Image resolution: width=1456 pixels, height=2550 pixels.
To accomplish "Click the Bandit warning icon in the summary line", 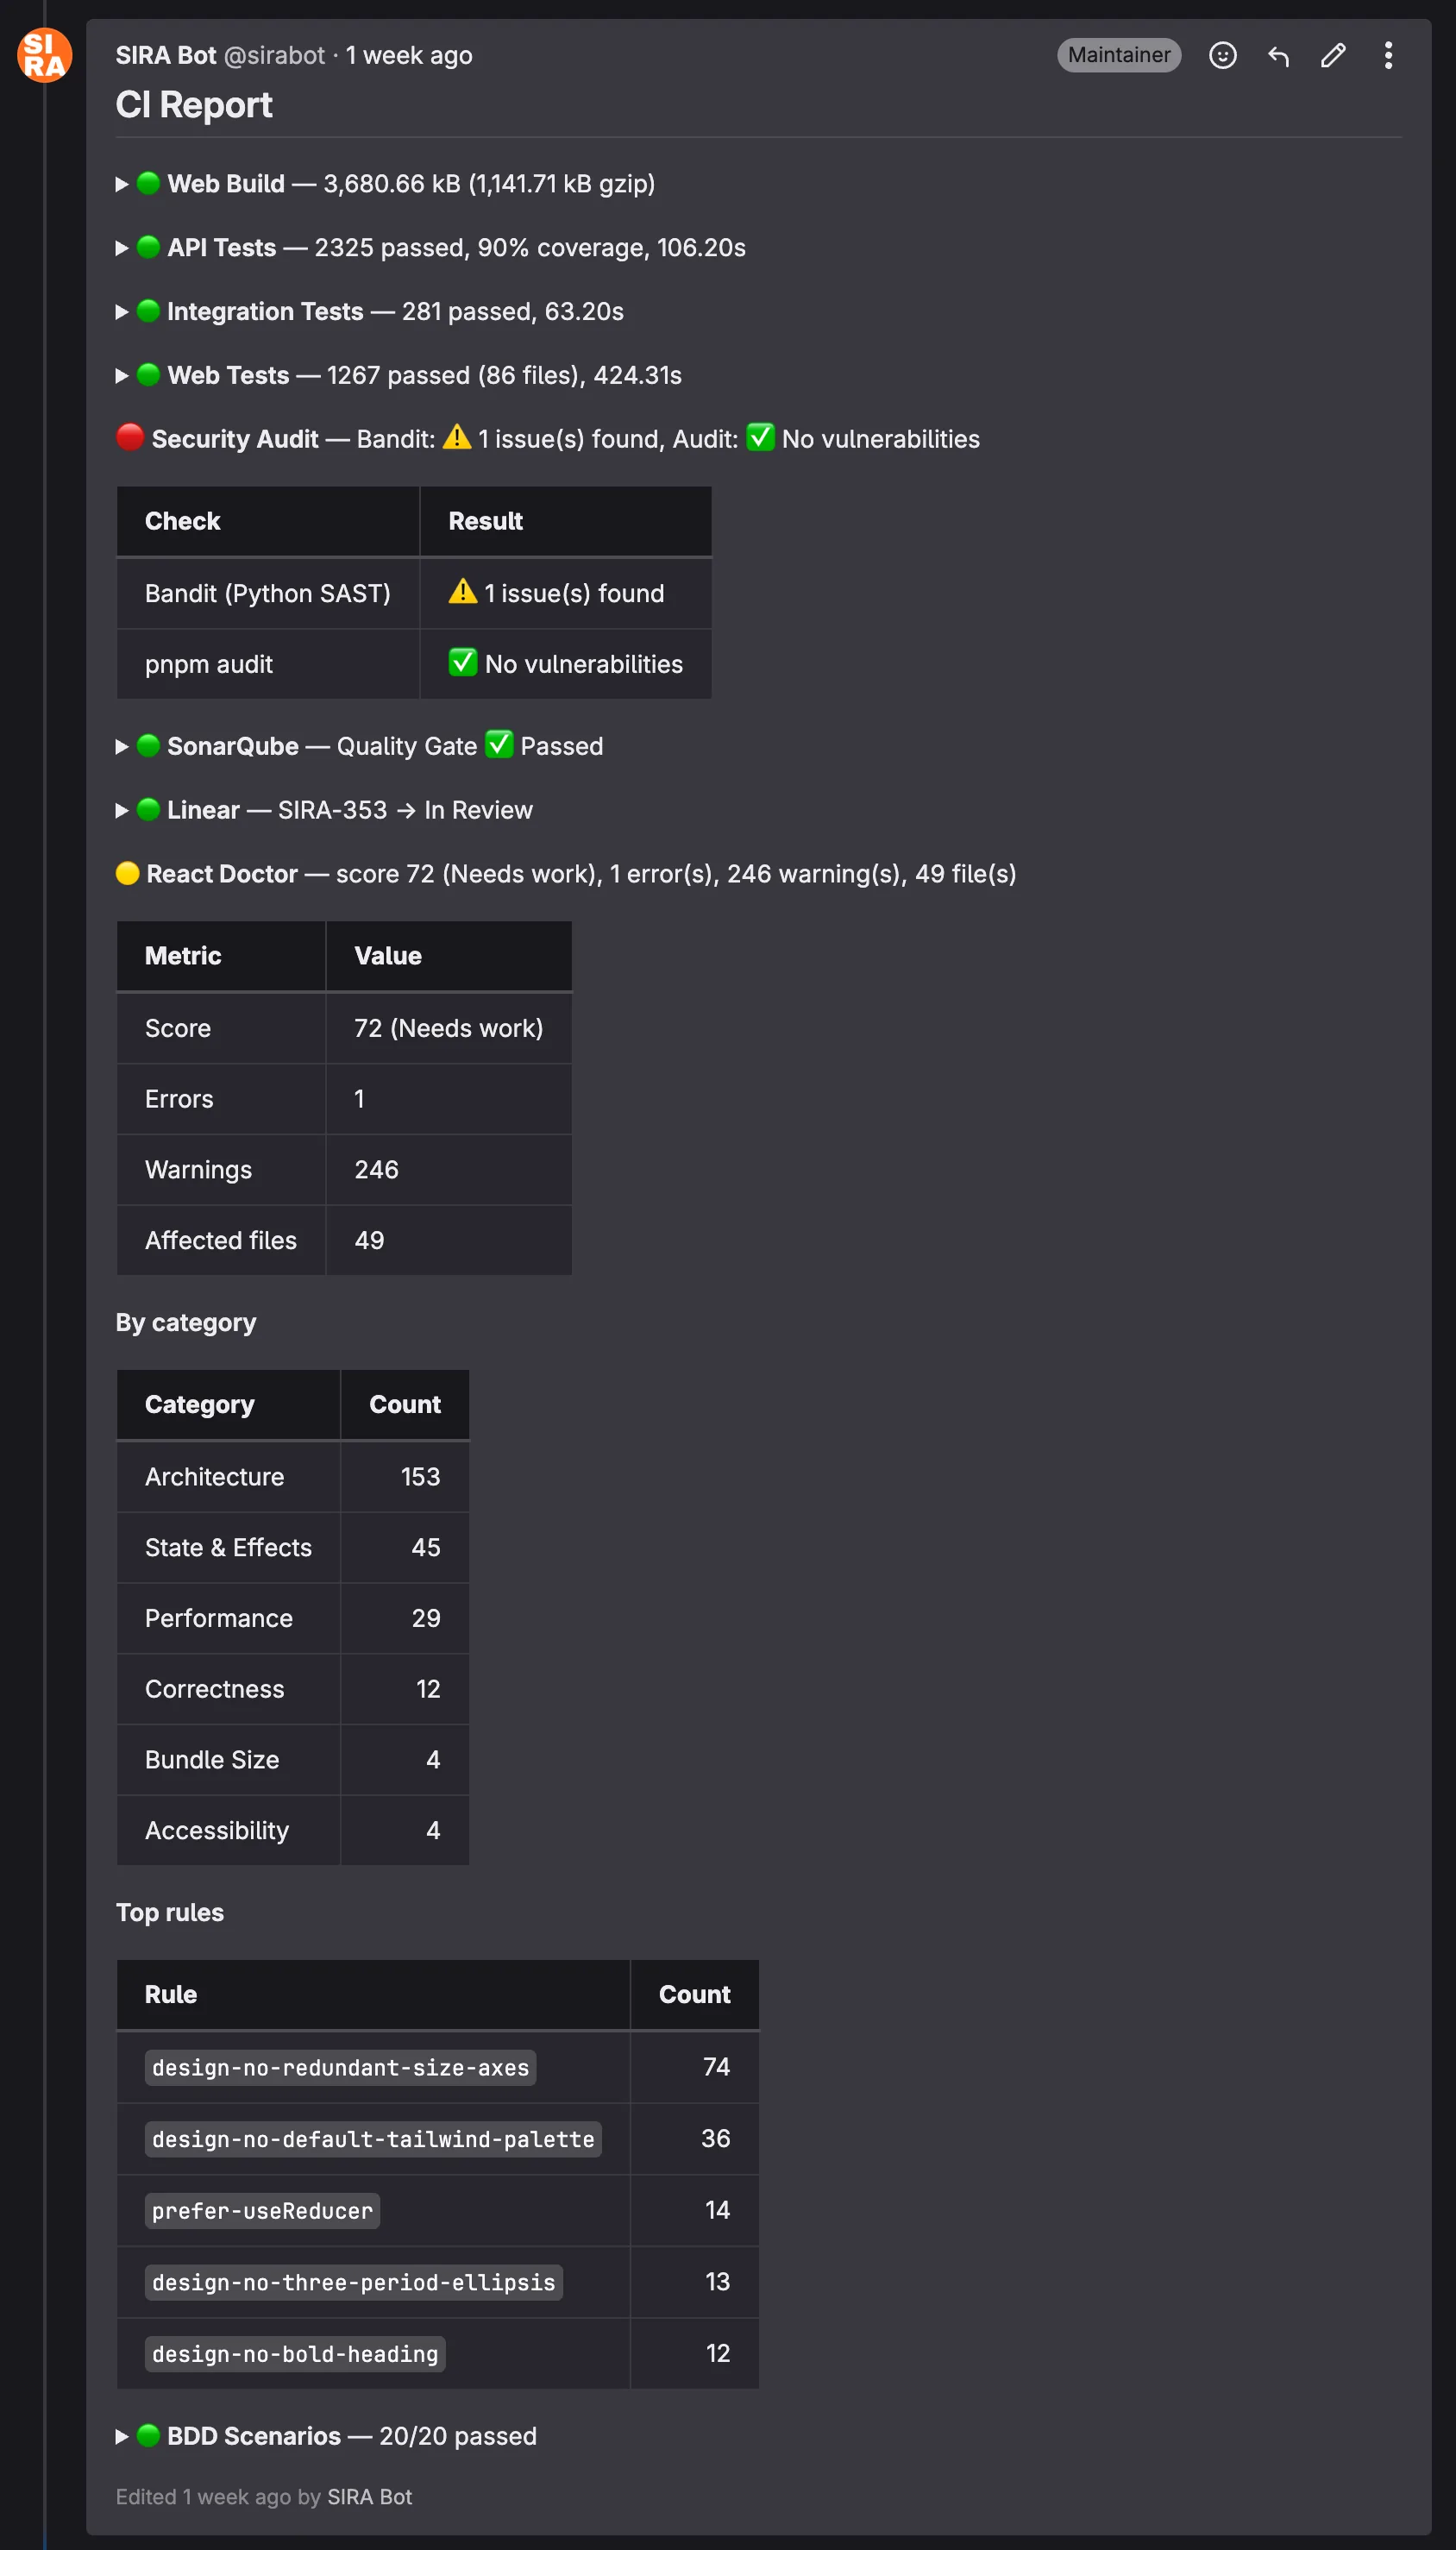I will [457, 438].
